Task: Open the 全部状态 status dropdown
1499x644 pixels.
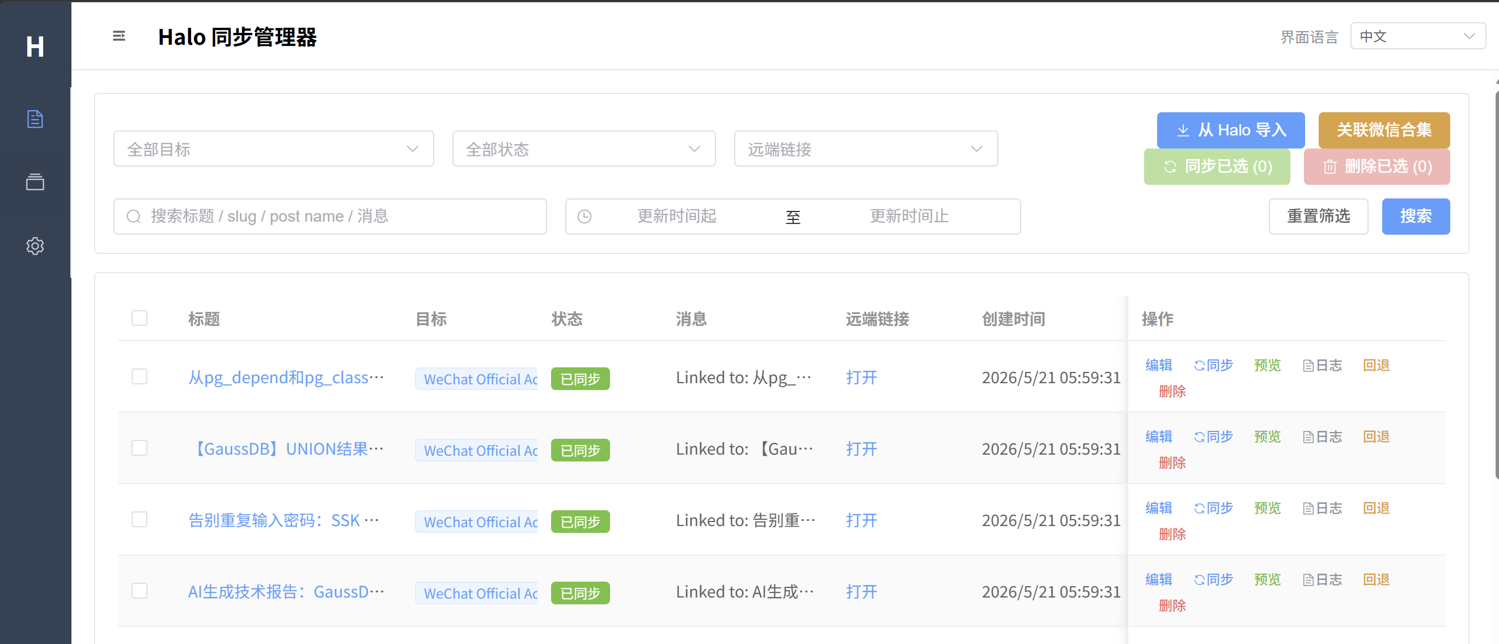Action: click(x=583, y=149)
